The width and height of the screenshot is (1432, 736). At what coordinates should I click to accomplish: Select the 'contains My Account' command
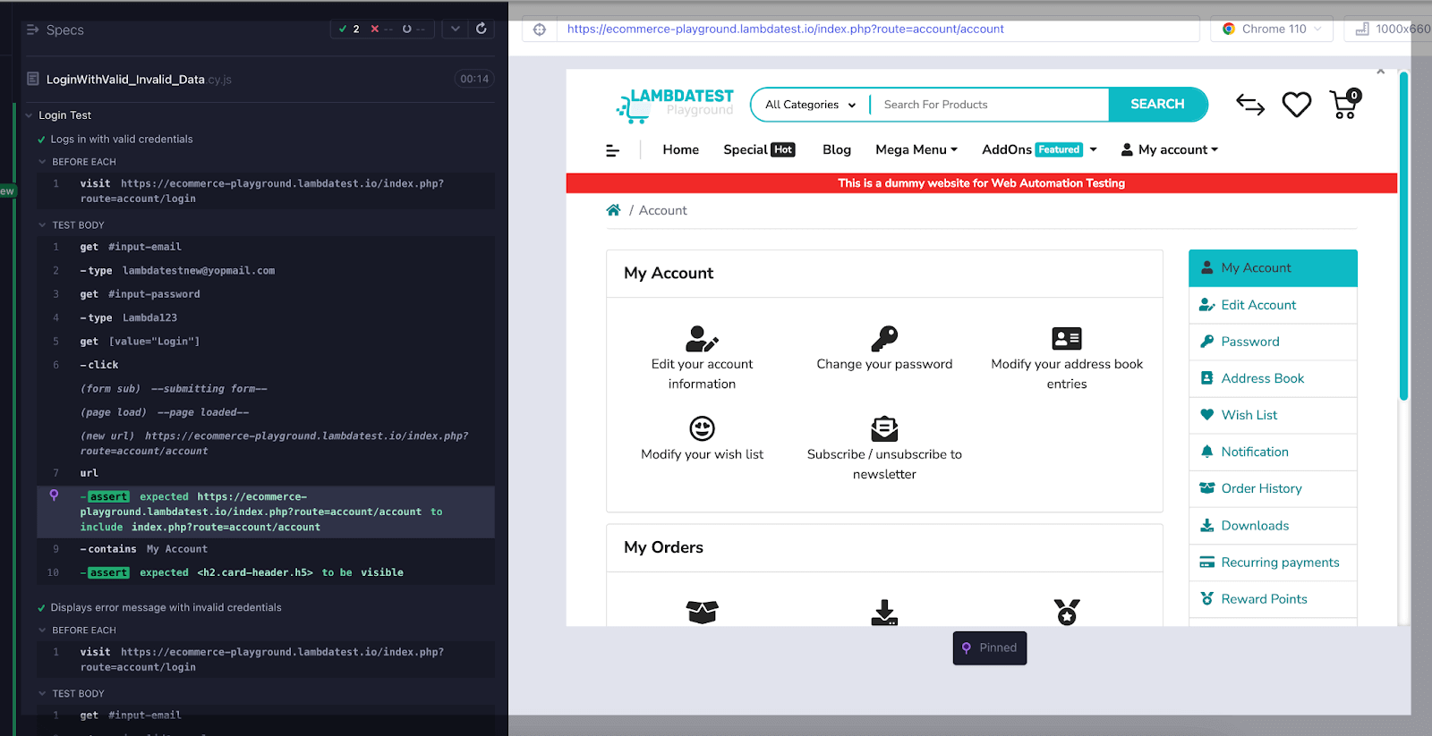tap(266, 549)
